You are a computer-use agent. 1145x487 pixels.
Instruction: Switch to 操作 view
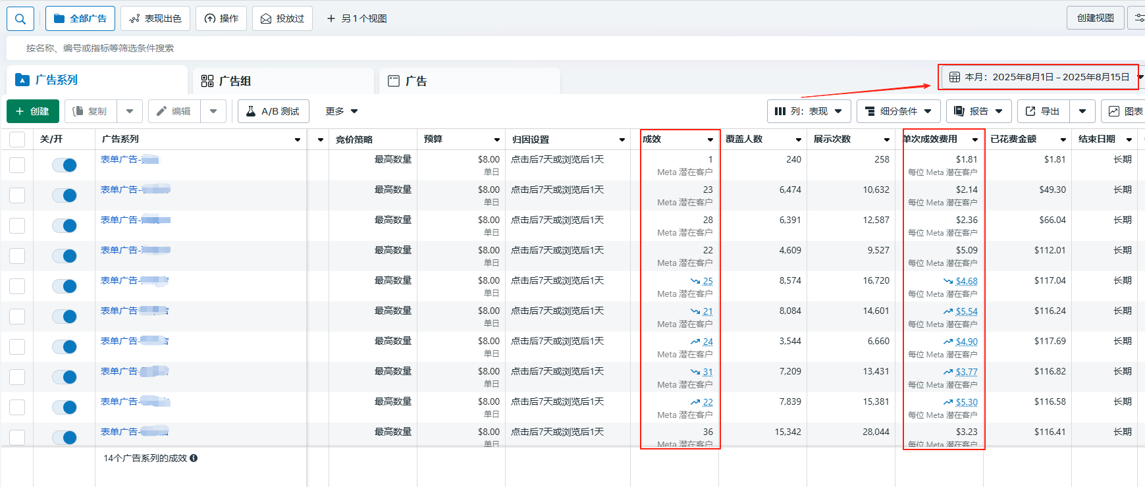click(221, 18)
